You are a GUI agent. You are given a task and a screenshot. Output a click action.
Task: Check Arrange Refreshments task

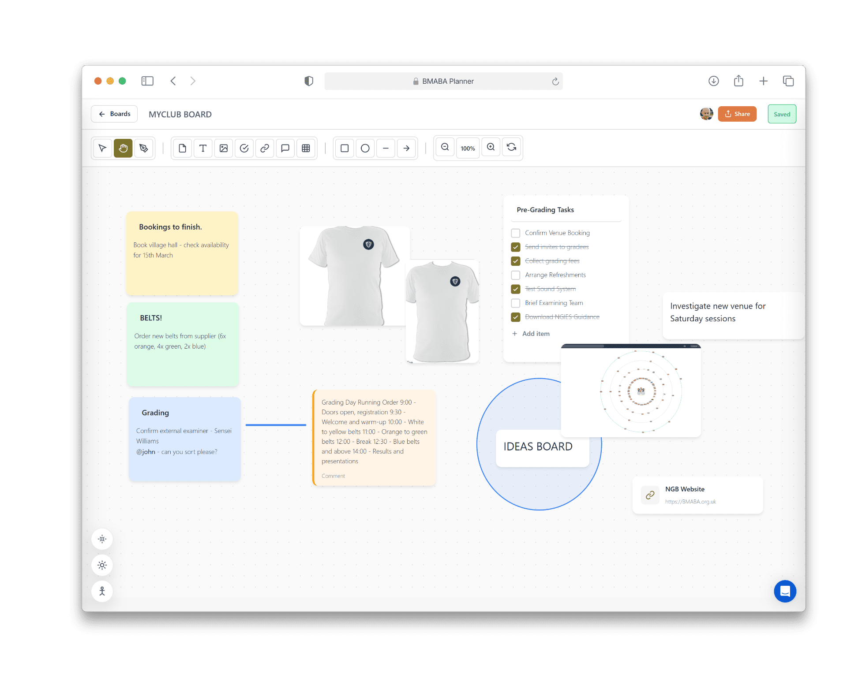click(515, 275)
